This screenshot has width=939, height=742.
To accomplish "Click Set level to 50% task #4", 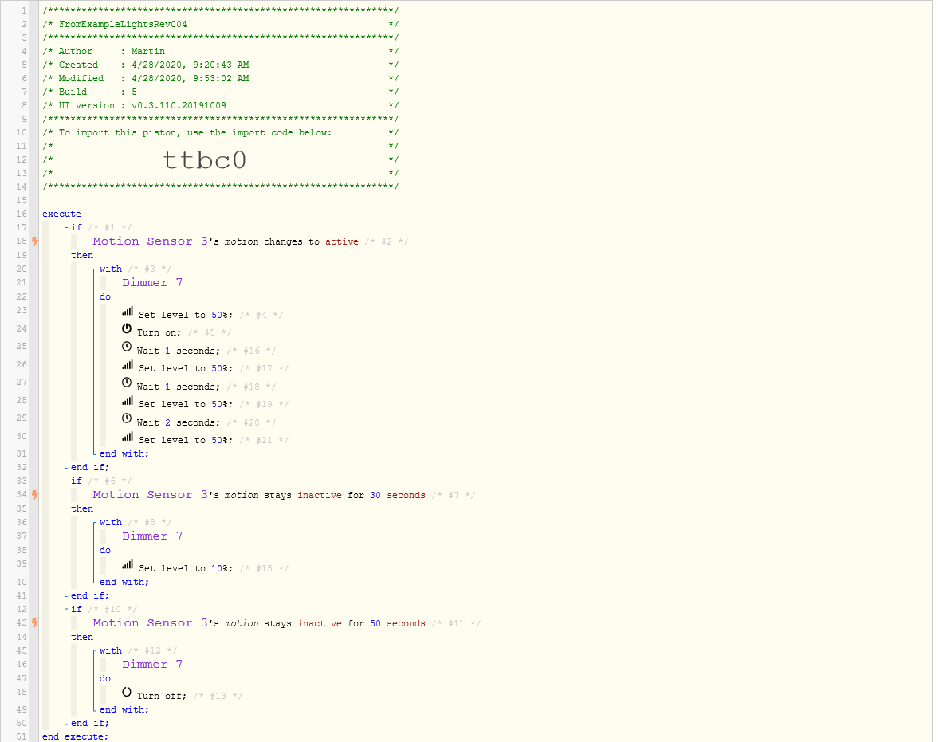I will [x=186, y=315].
